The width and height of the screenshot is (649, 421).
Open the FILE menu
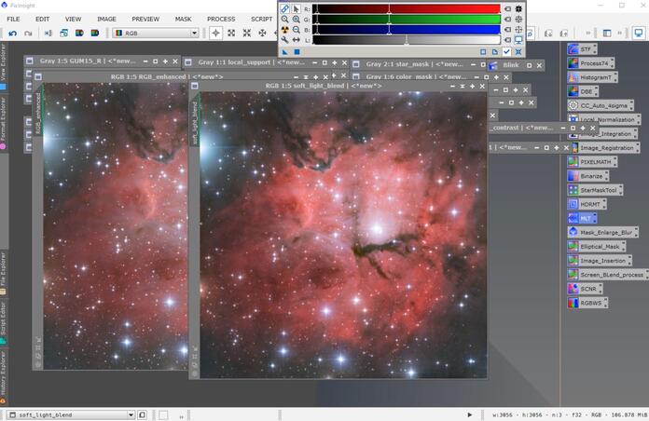tap(13, 19)
